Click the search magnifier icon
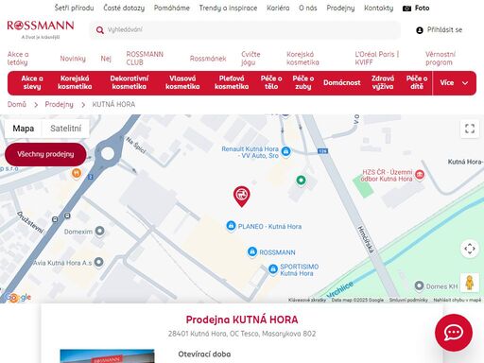 coord(100,30)
